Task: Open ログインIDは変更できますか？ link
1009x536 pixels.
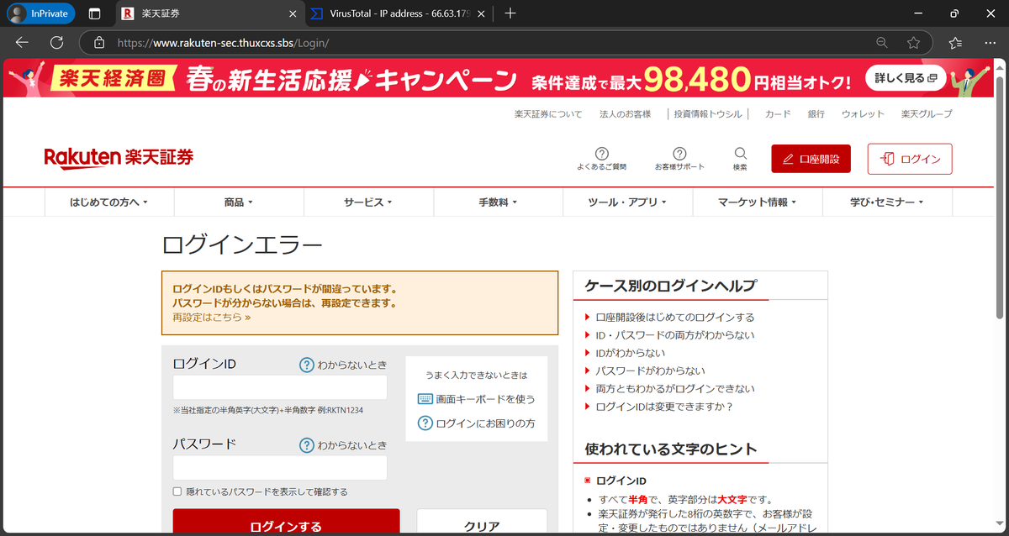Action: coord(664,407)
